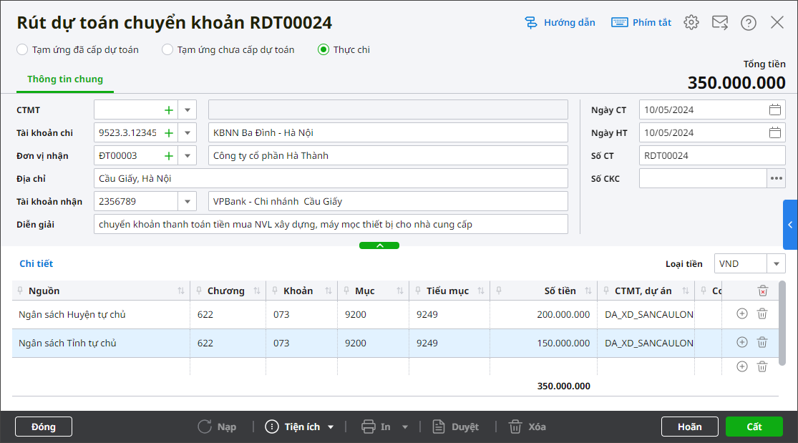Image resolution: width=798 pixels, height=443 pixels.
Task: Click the Số CKC ellipsis button
Action: [776, 178]
